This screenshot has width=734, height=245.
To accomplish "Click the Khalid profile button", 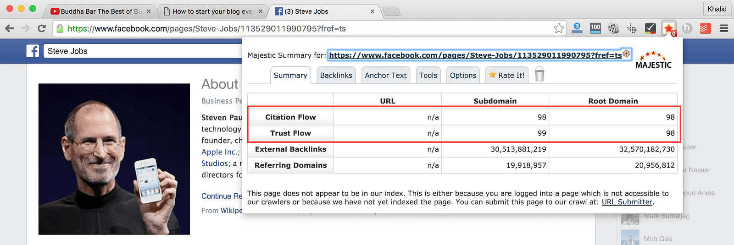I will [x=717, y=9].
